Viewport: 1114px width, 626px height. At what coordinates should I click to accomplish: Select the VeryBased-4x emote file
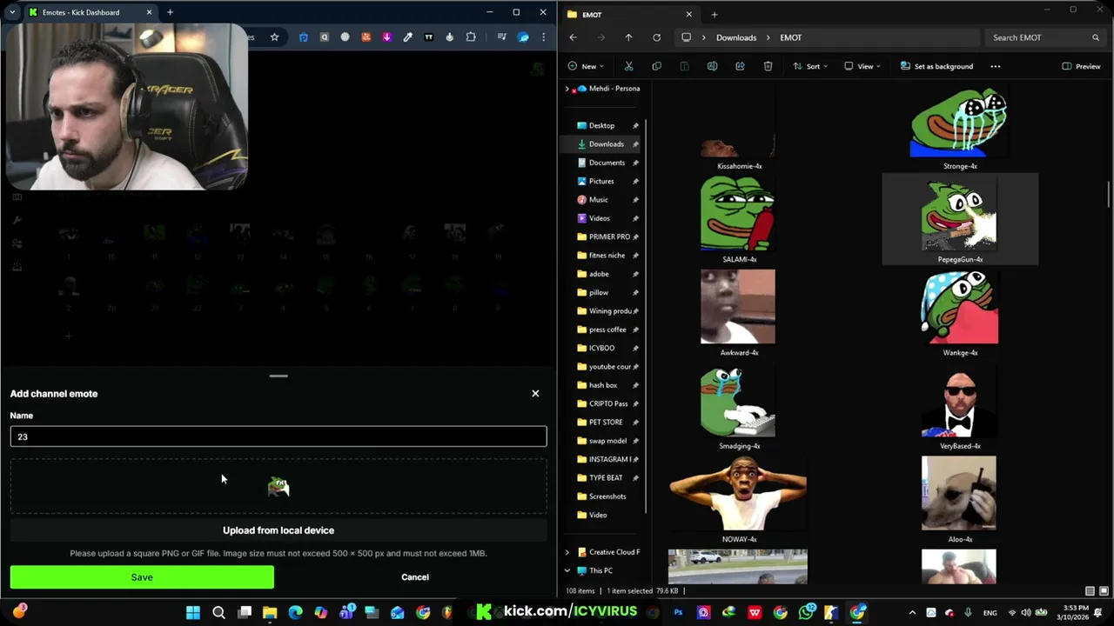pos(959,406)
